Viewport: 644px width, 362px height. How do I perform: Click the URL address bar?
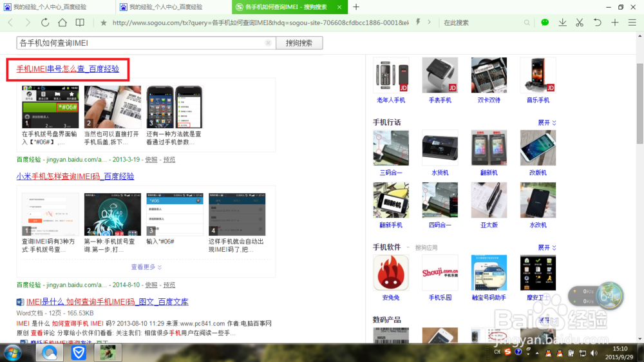(x=260, y=23)
